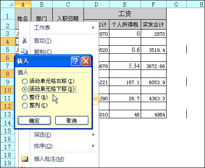Click cell containing 6053.9
The width and height of the screenshot is (205, 168).
(154, 82)
